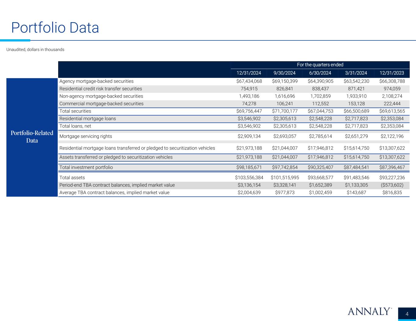The width and height of the screenshot is (416, 321).
Task: Select the 12/31/2024 column header
Action: pyautogui.click(x=249, y=73)
